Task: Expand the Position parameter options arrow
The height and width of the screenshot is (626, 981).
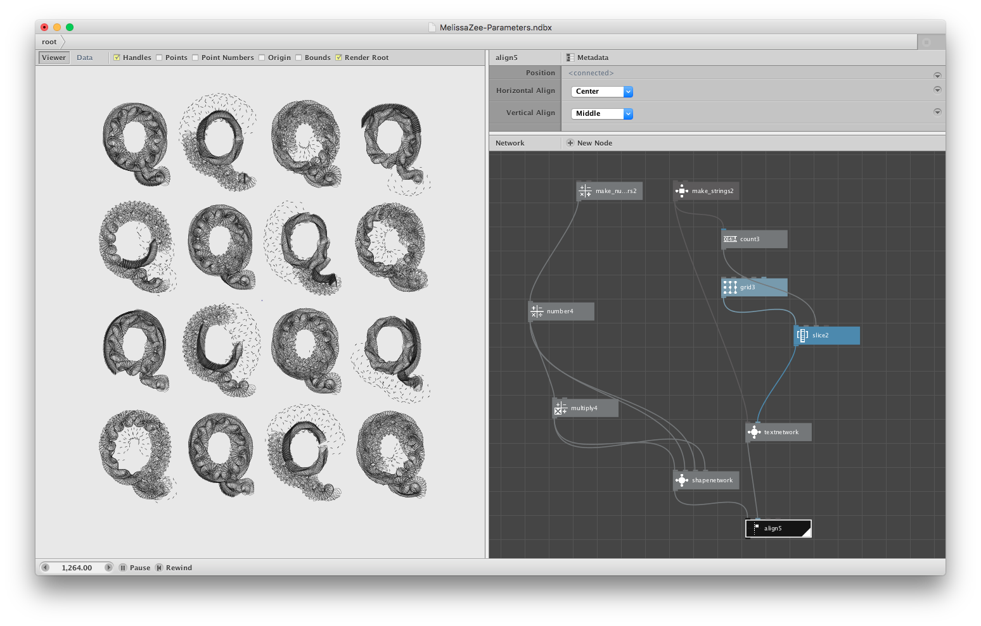Action: (x=937, y=75)
